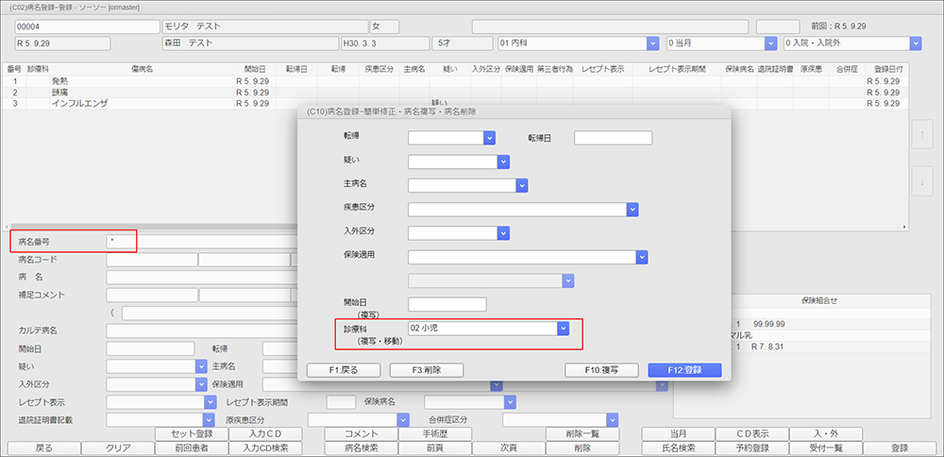
Task: Click the 病名検索 button at bottom
Action: (360, 449)
